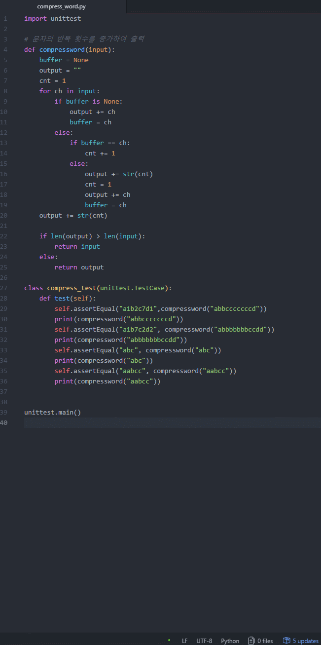Click assertEqual line comparing "abc"
This screenshot has height=645, width=321.
pyautogui.click(x=138, y=350)
